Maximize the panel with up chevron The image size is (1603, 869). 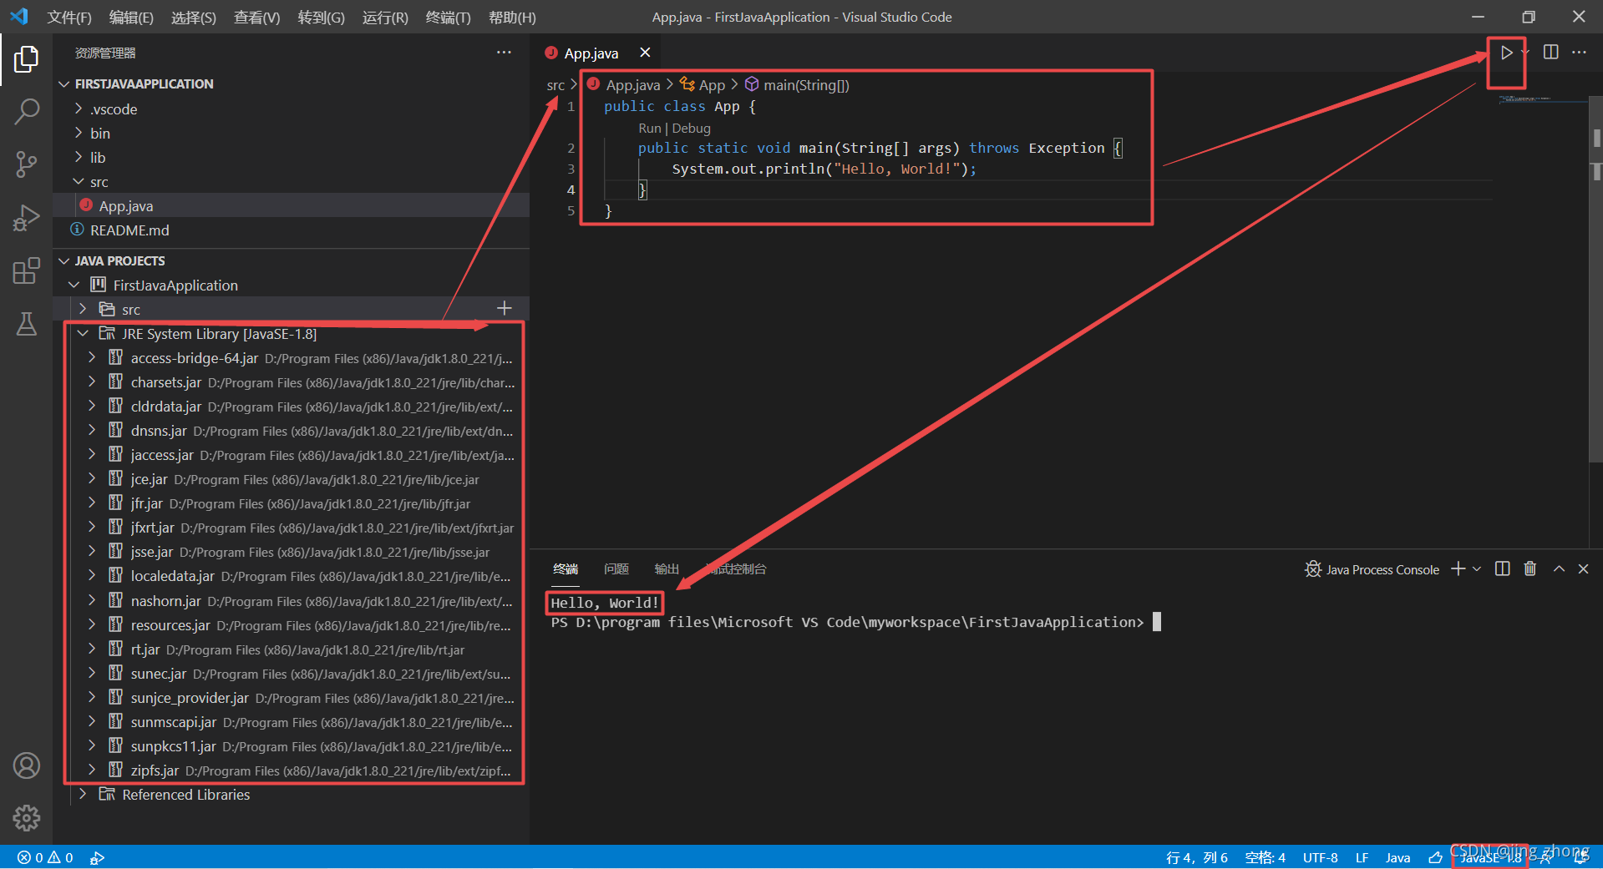pos(1558,568)
